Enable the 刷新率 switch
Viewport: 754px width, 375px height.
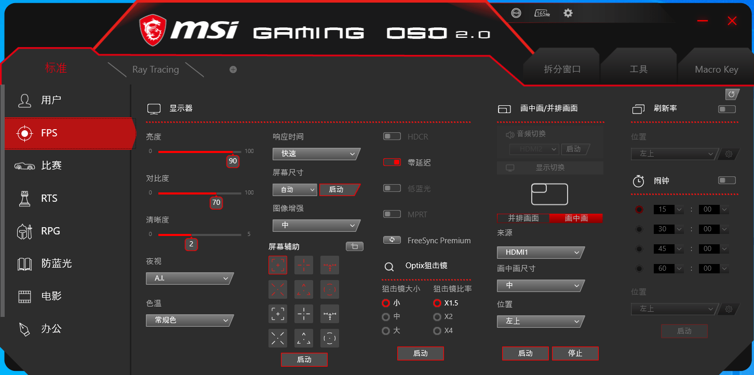pyautogui.click(x=726, y=109)
